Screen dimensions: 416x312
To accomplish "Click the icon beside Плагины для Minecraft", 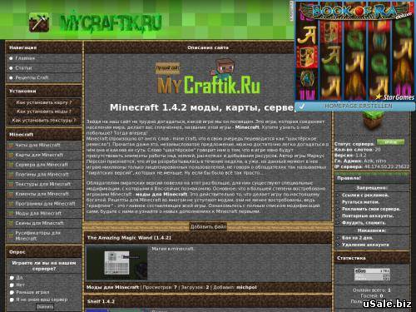I will (x=11, y=175).
